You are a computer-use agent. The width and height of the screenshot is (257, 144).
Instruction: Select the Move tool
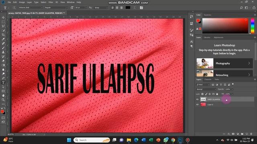tap(3, 17)
